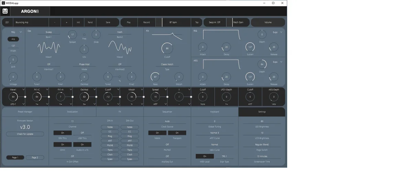Toggle the Arp button
This screenshot has width=411, height=172.
pyautogui.click(x=13, y=39)
